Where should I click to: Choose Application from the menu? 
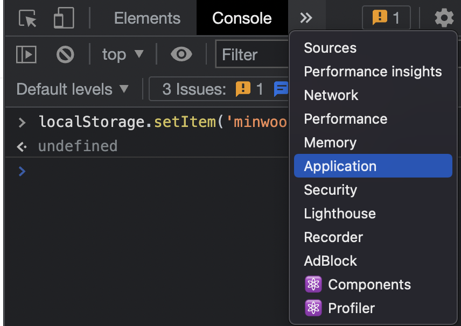pyautogui.click(x=340, y=166)
